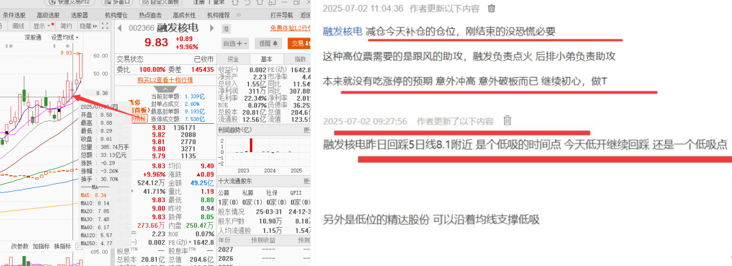The image size is (732, 266).
Task: Switch to the 热点追击 tab
Action: coord(151,14)
